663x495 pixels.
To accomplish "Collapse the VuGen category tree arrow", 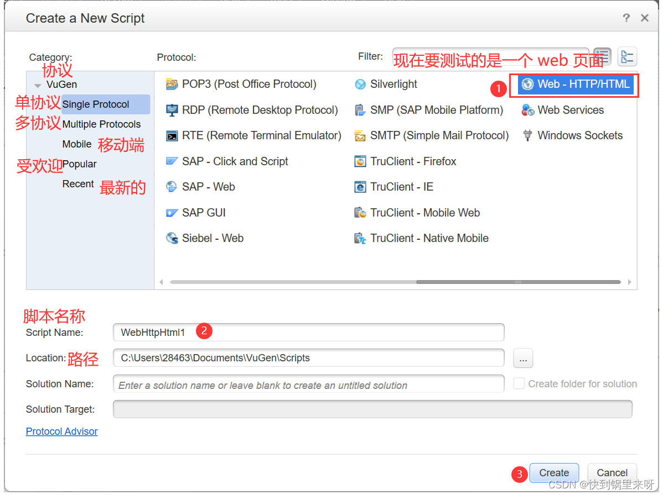I will (38, 85).
